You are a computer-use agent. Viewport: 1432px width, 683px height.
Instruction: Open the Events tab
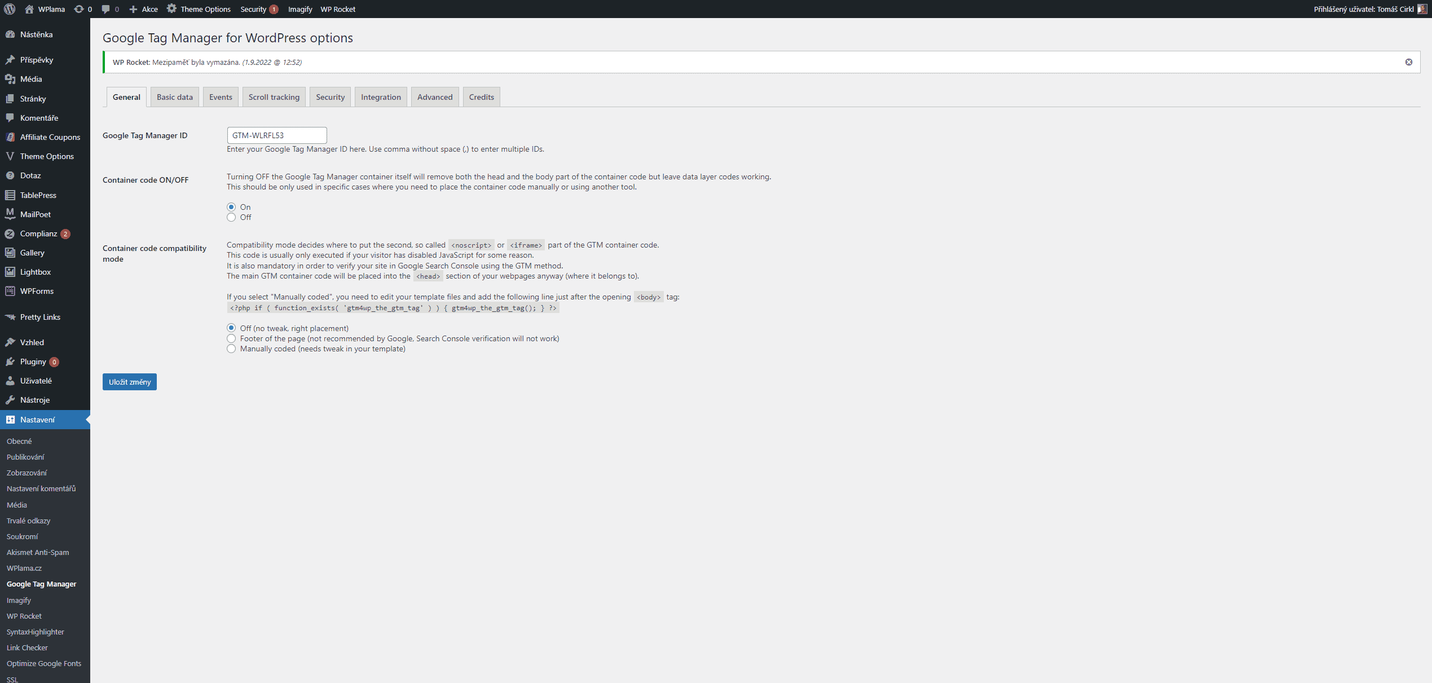tap(221, 97)
